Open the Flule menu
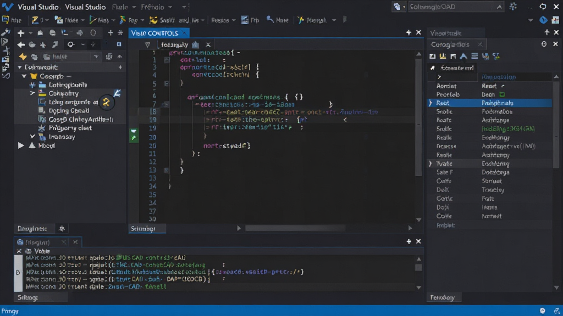The width and height of the screenshot is (563, 316). point(124,7)
